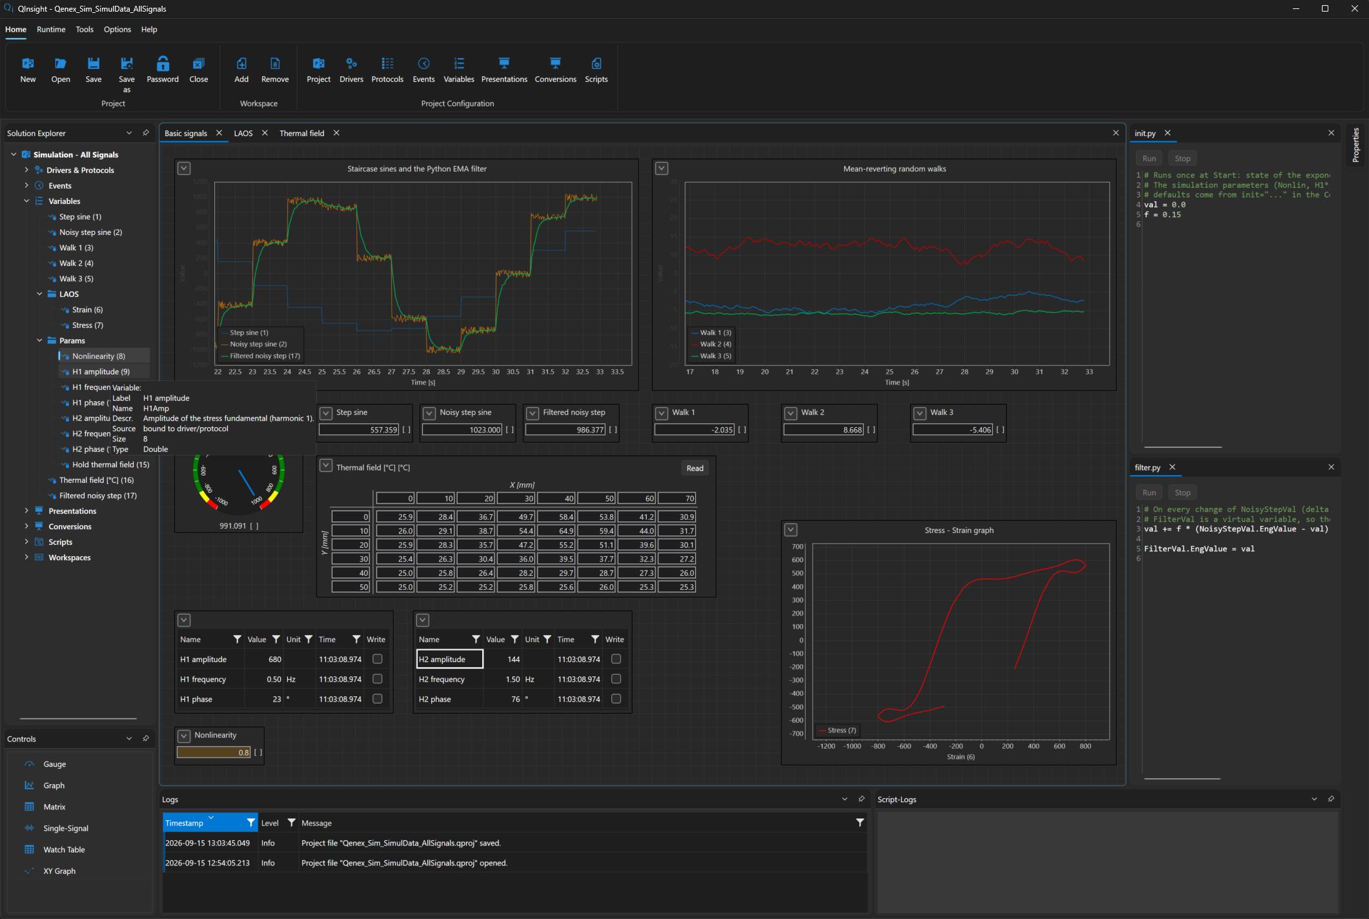This screenshot has height=919, width=1369.
Task: Tick the Write checkbox for H2 amplitude
Action: pyautogui.click(x=616, y=659)
